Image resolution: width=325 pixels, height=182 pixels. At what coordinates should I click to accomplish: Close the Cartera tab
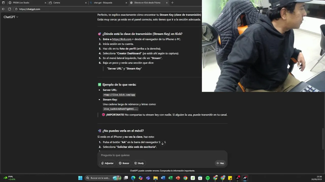(x=86, y=3)
